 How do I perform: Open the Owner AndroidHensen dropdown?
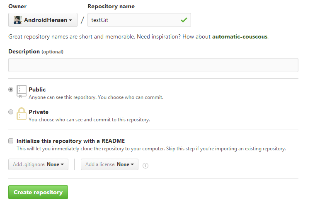[43, 20]
